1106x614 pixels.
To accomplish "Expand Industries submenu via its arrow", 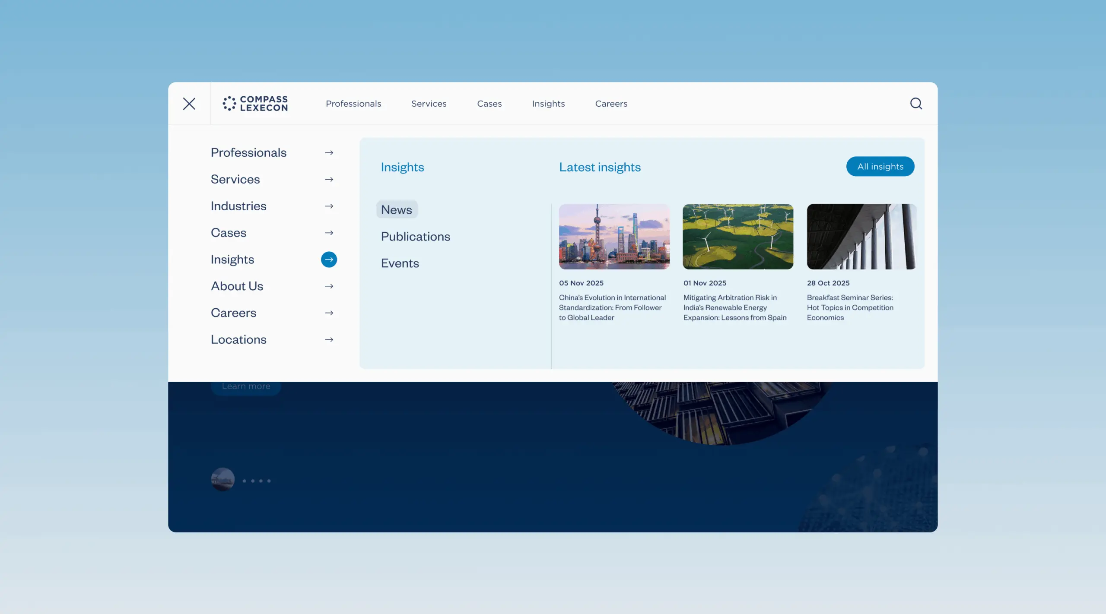I will [329, 206].
